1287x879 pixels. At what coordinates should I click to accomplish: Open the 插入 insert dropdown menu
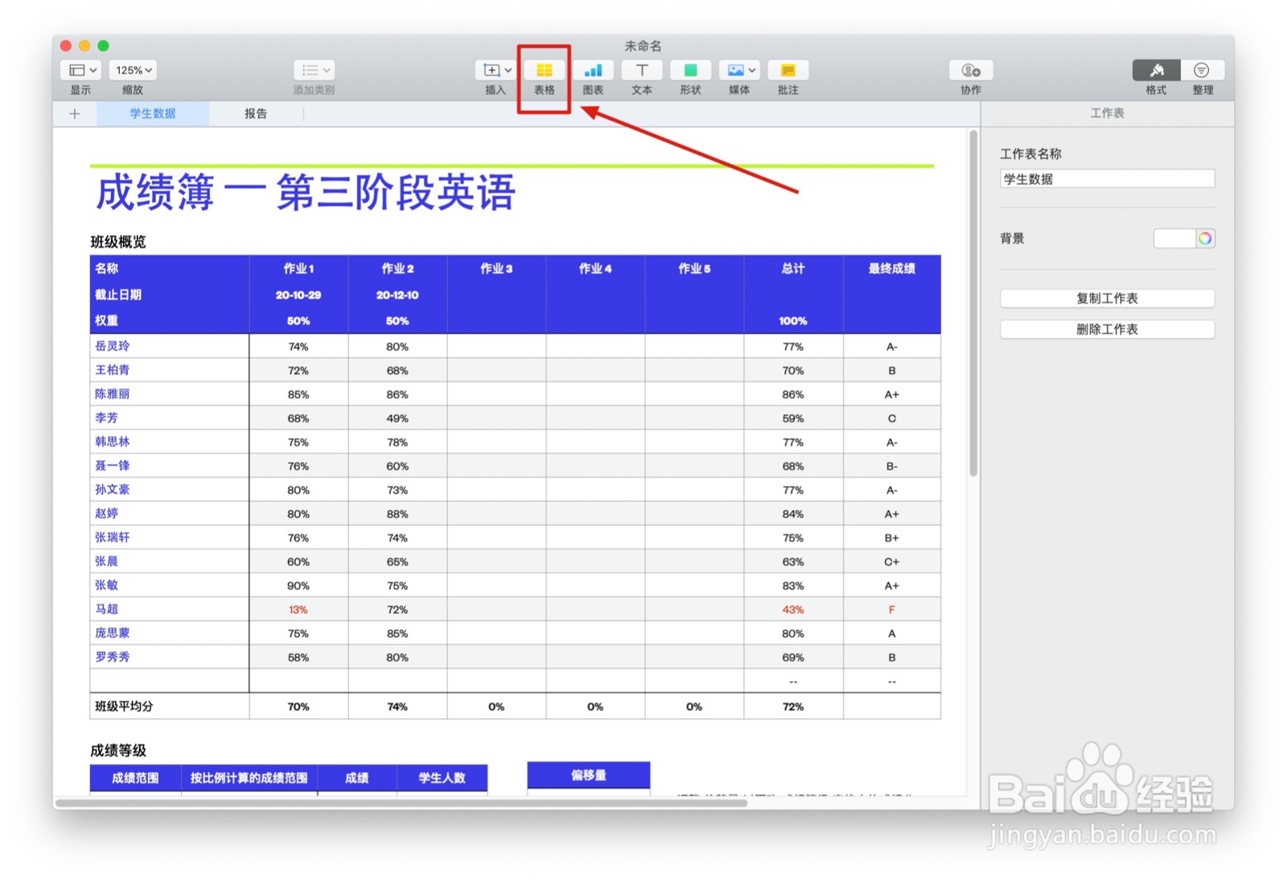coord(495,70)
